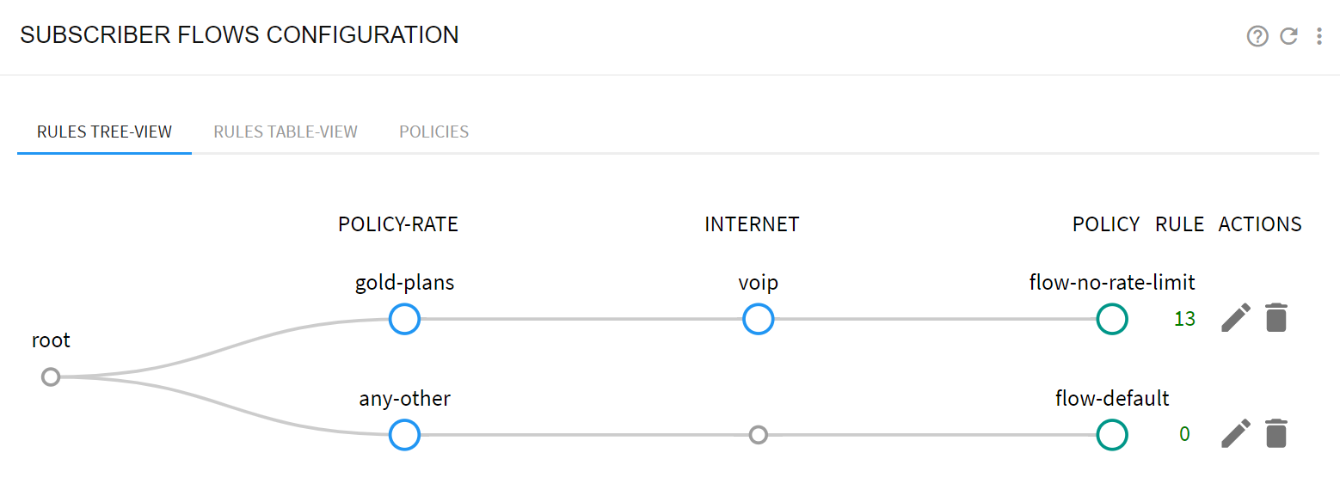Delete the flow-default rule with the trash icon

pos(1276,434)
